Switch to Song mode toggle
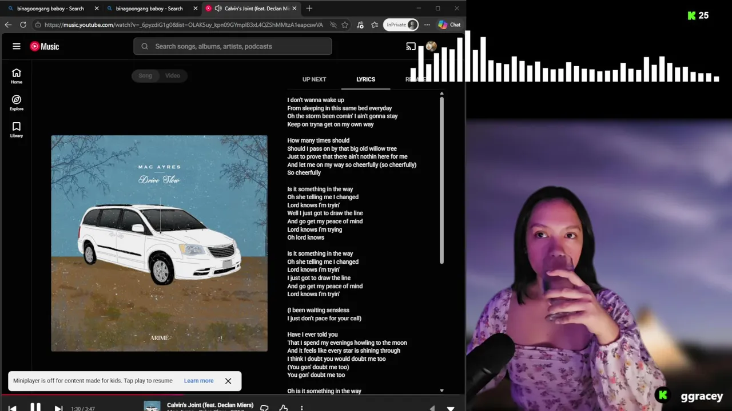 click(145, 75)
